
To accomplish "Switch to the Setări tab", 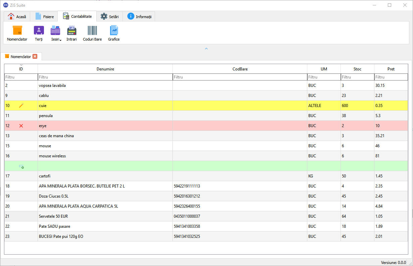I will [x=109, y=16].
